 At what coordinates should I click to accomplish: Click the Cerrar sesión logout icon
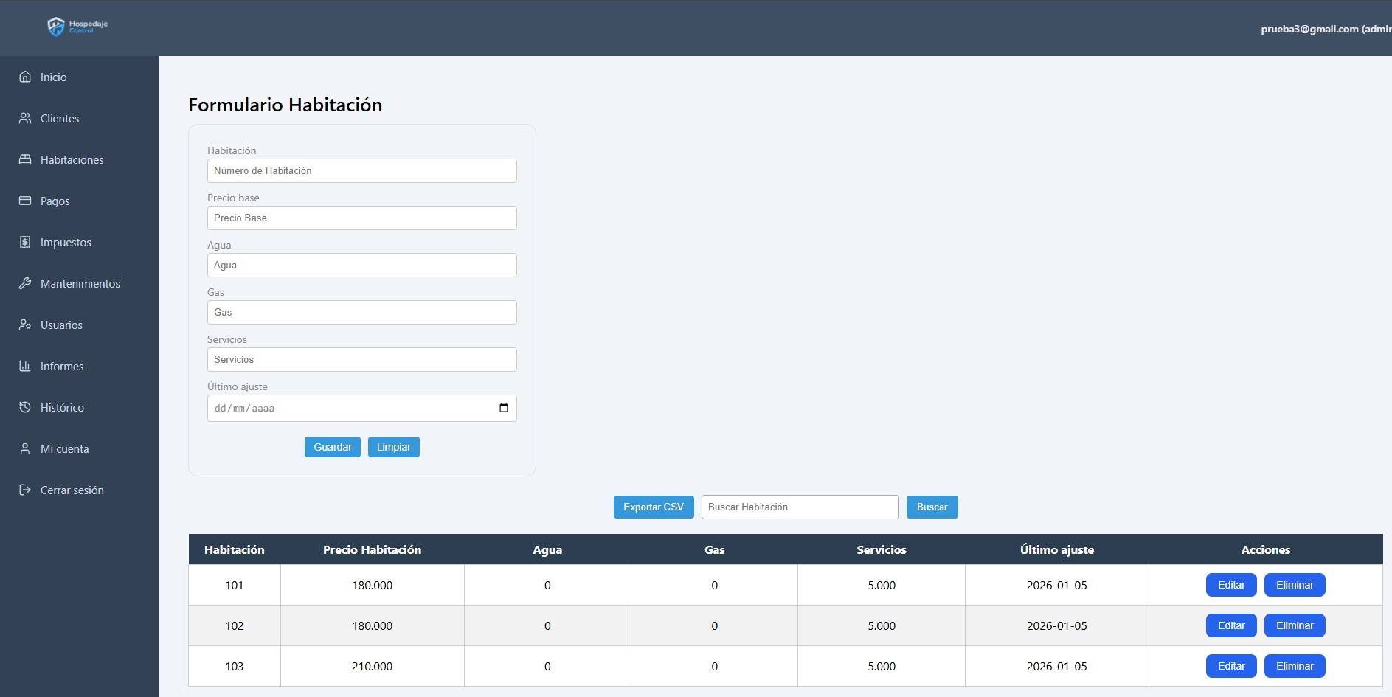[25, 490]
